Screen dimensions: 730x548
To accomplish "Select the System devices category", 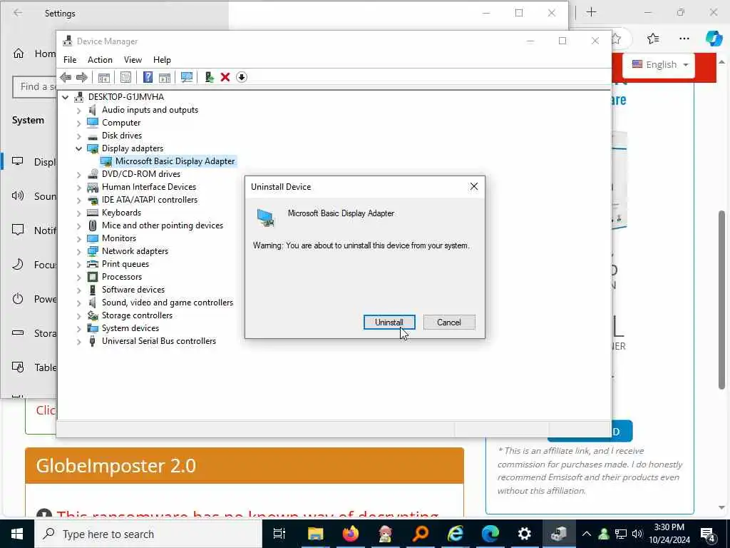I will 130,328.
